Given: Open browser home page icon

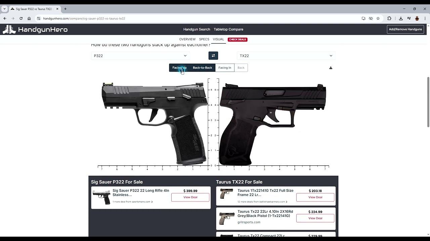Looking at the screenshot, I should tap(29, 18).
